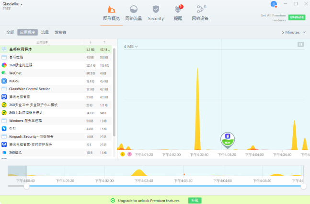
Task: Click the right timeline range handle
Action: click(303, 186)
